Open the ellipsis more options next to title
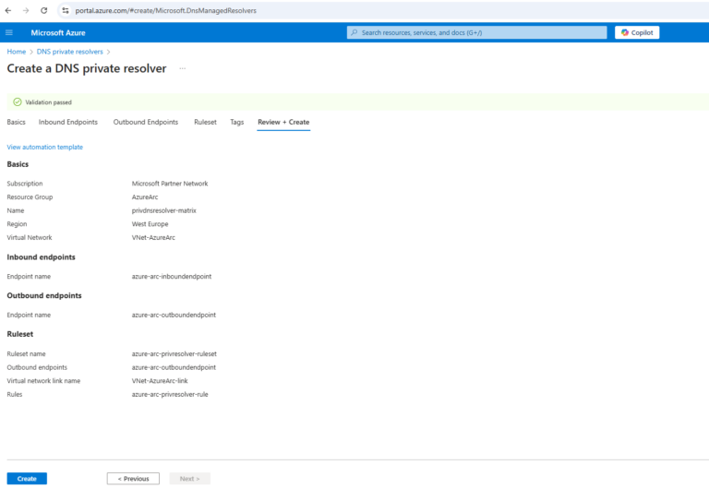This screenshot has width=709, height=489. [x=182, y=68]
